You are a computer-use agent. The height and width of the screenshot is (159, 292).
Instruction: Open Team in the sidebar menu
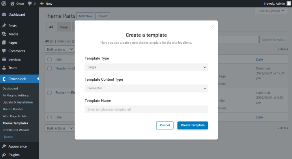coord(13,68)
